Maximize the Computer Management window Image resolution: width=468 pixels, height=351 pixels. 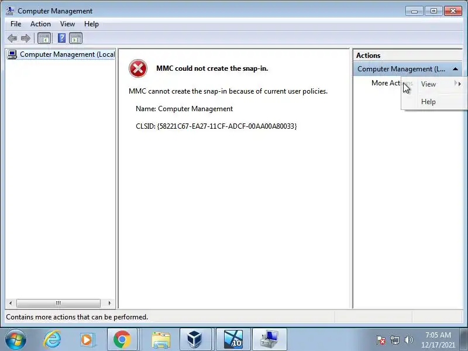point(433,11)
